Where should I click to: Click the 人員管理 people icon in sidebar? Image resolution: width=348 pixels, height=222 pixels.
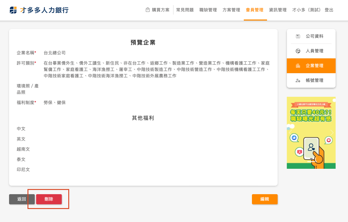point(298,51)
